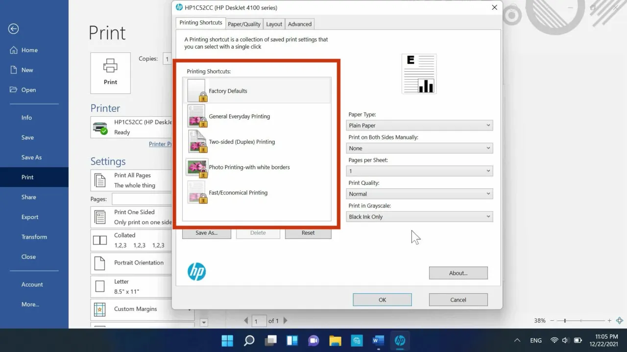Image resolution: width=627 pixels, height=352 pixels.
Task: Go to Share in the Word sidebar
Action: click(28, 197)
